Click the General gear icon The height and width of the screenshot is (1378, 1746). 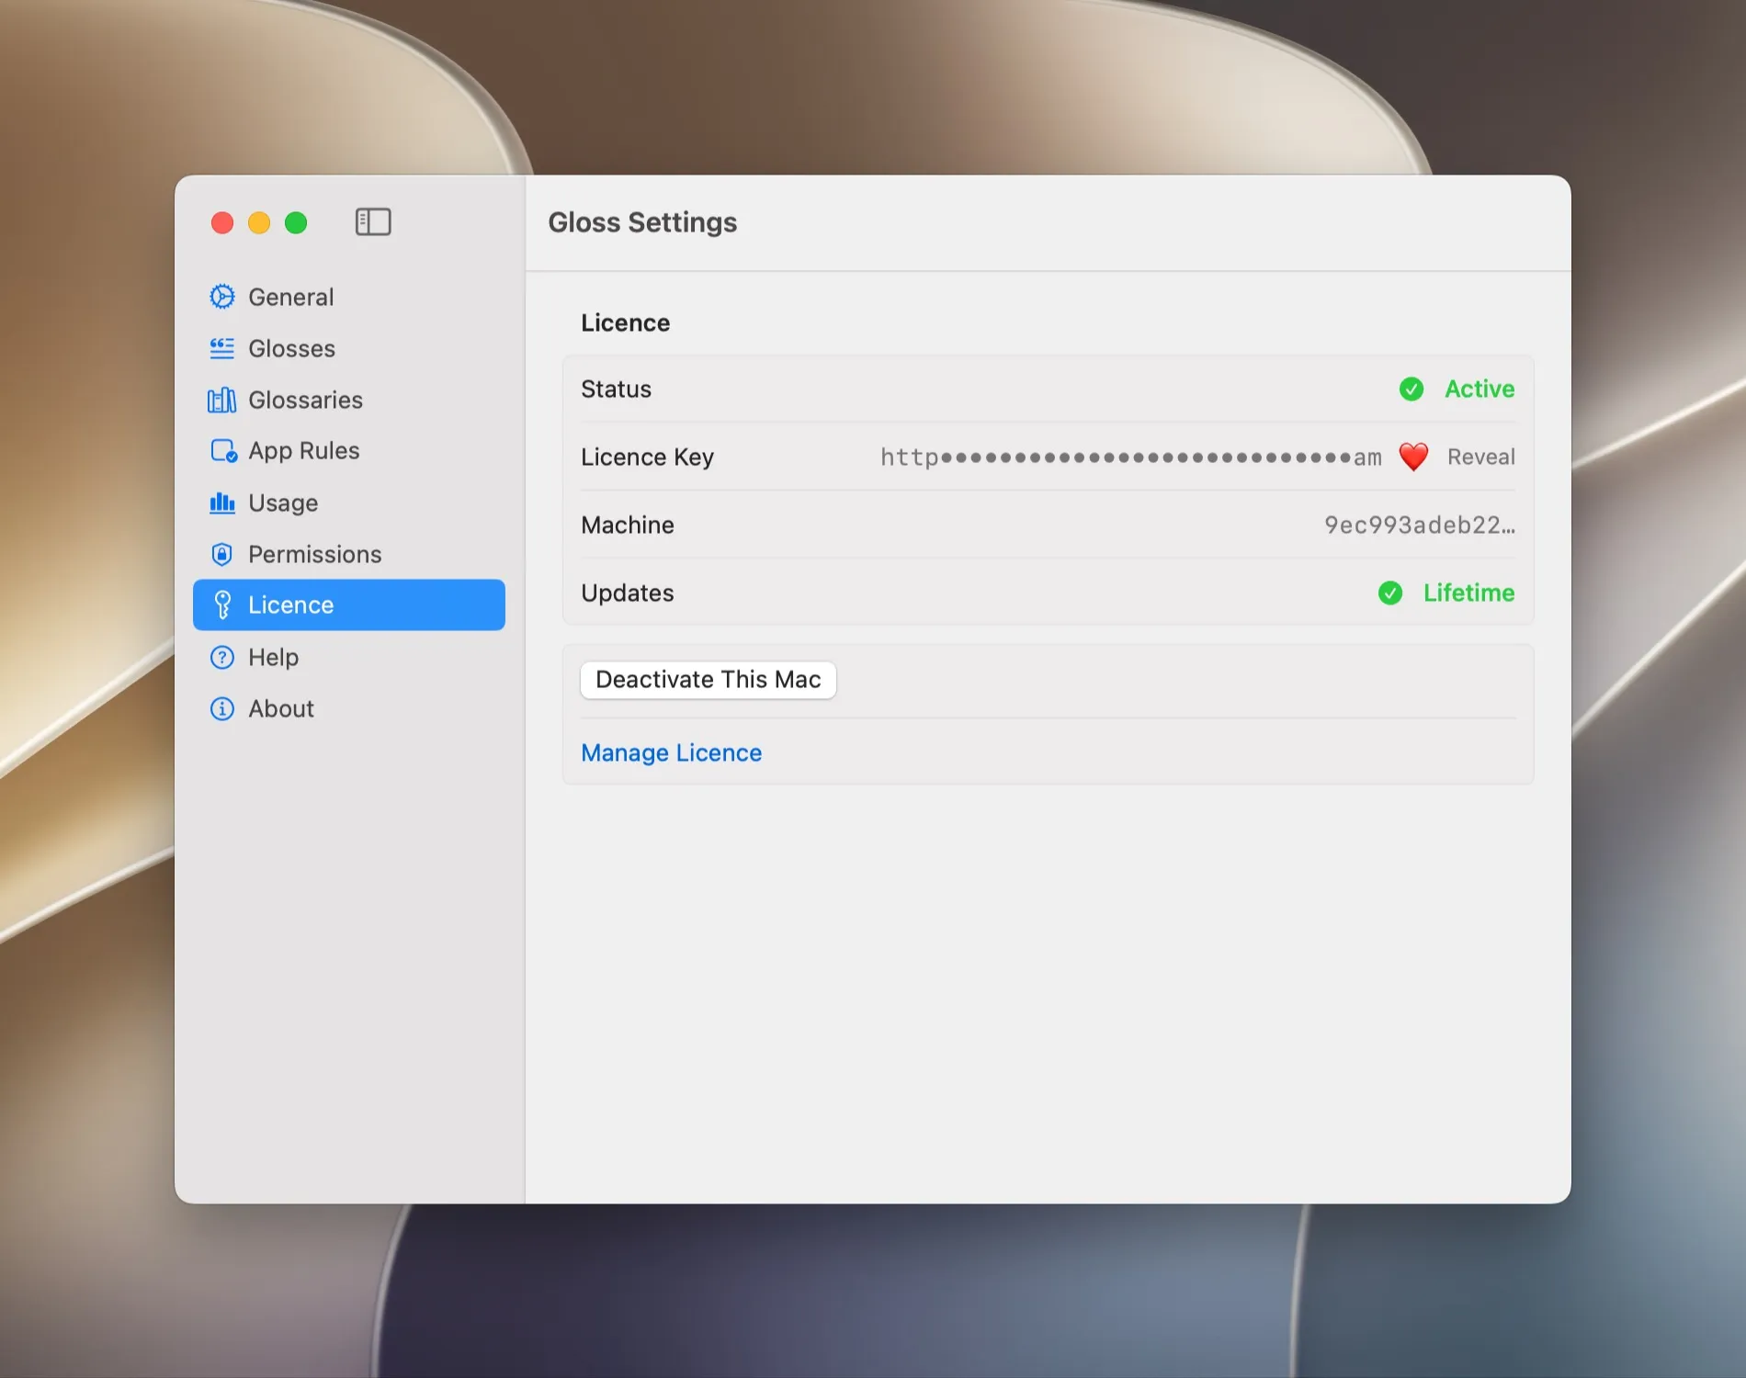click(x=222, y=297)
